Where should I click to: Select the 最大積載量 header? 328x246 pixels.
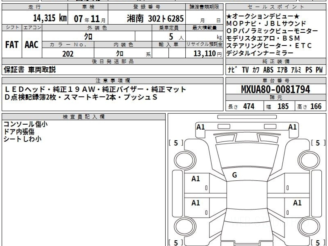click(x=205, y=27)
